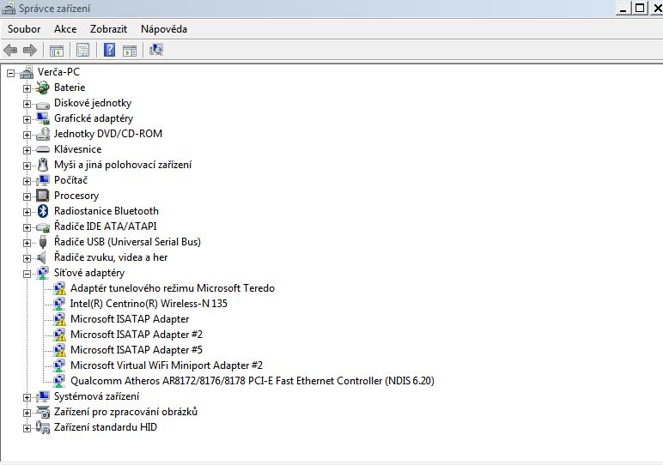Screen dimensions: 663x465
Task: Select the Jednotky DVD/CD-ROM label
Action: 108,134
